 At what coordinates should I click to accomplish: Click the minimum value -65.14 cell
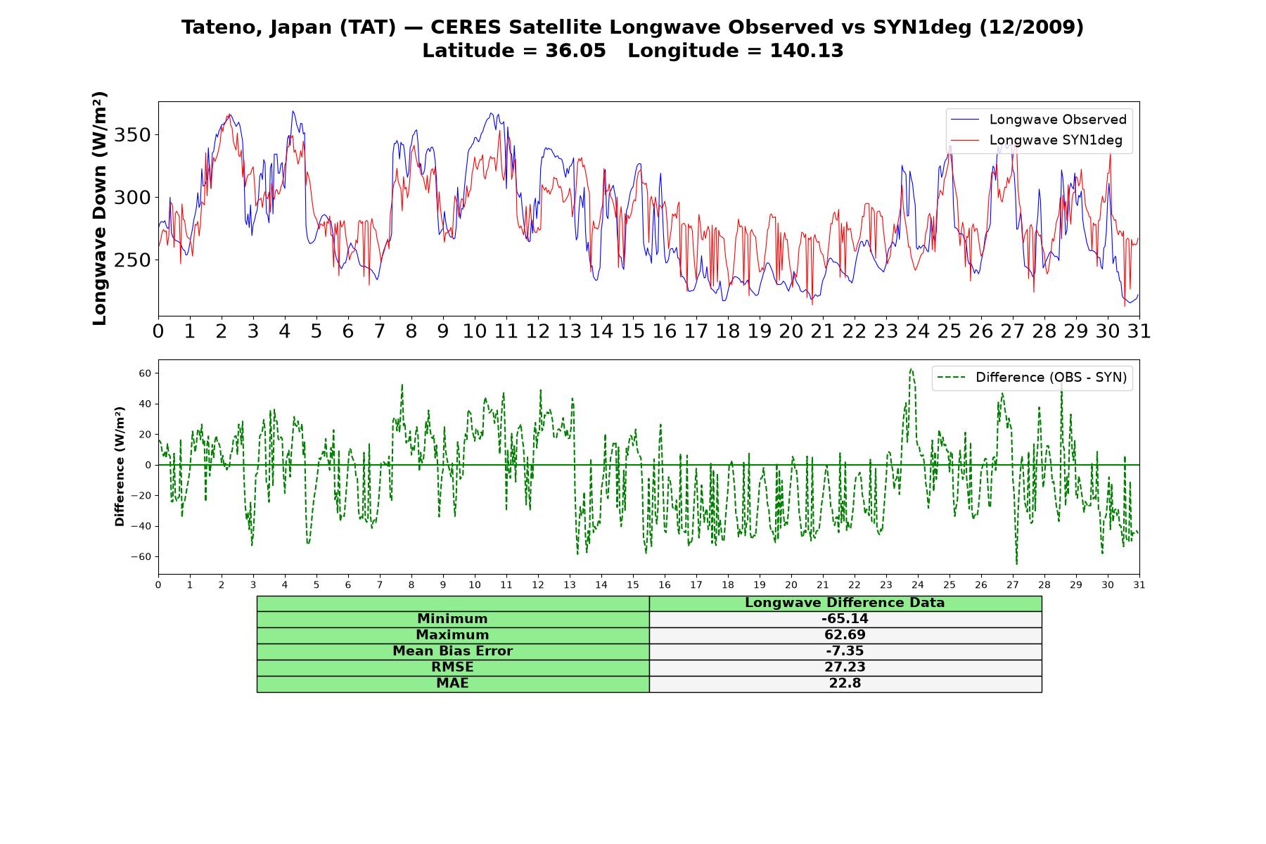click(x=845, y=619)
